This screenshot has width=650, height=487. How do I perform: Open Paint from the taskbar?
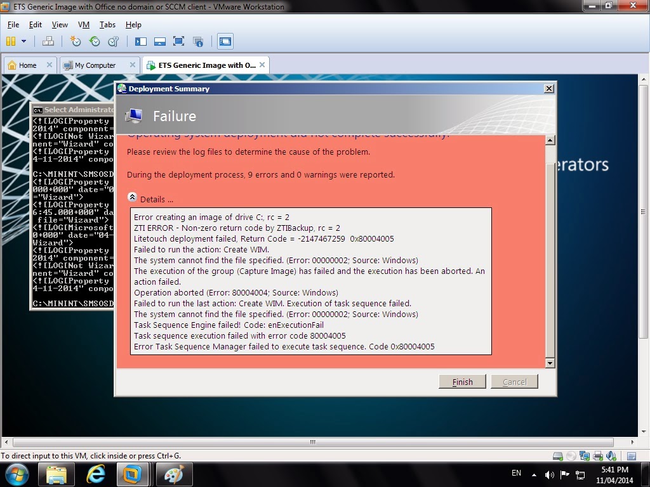(x=174, y=474)
